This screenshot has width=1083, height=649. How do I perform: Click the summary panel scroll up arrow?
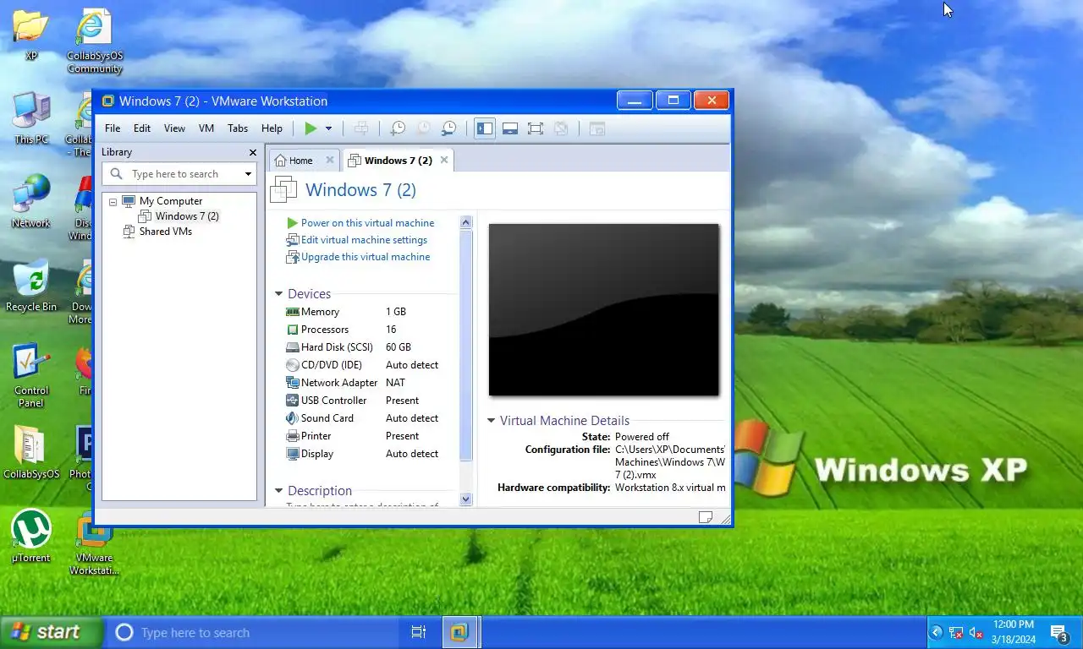(x=465, y=222)
